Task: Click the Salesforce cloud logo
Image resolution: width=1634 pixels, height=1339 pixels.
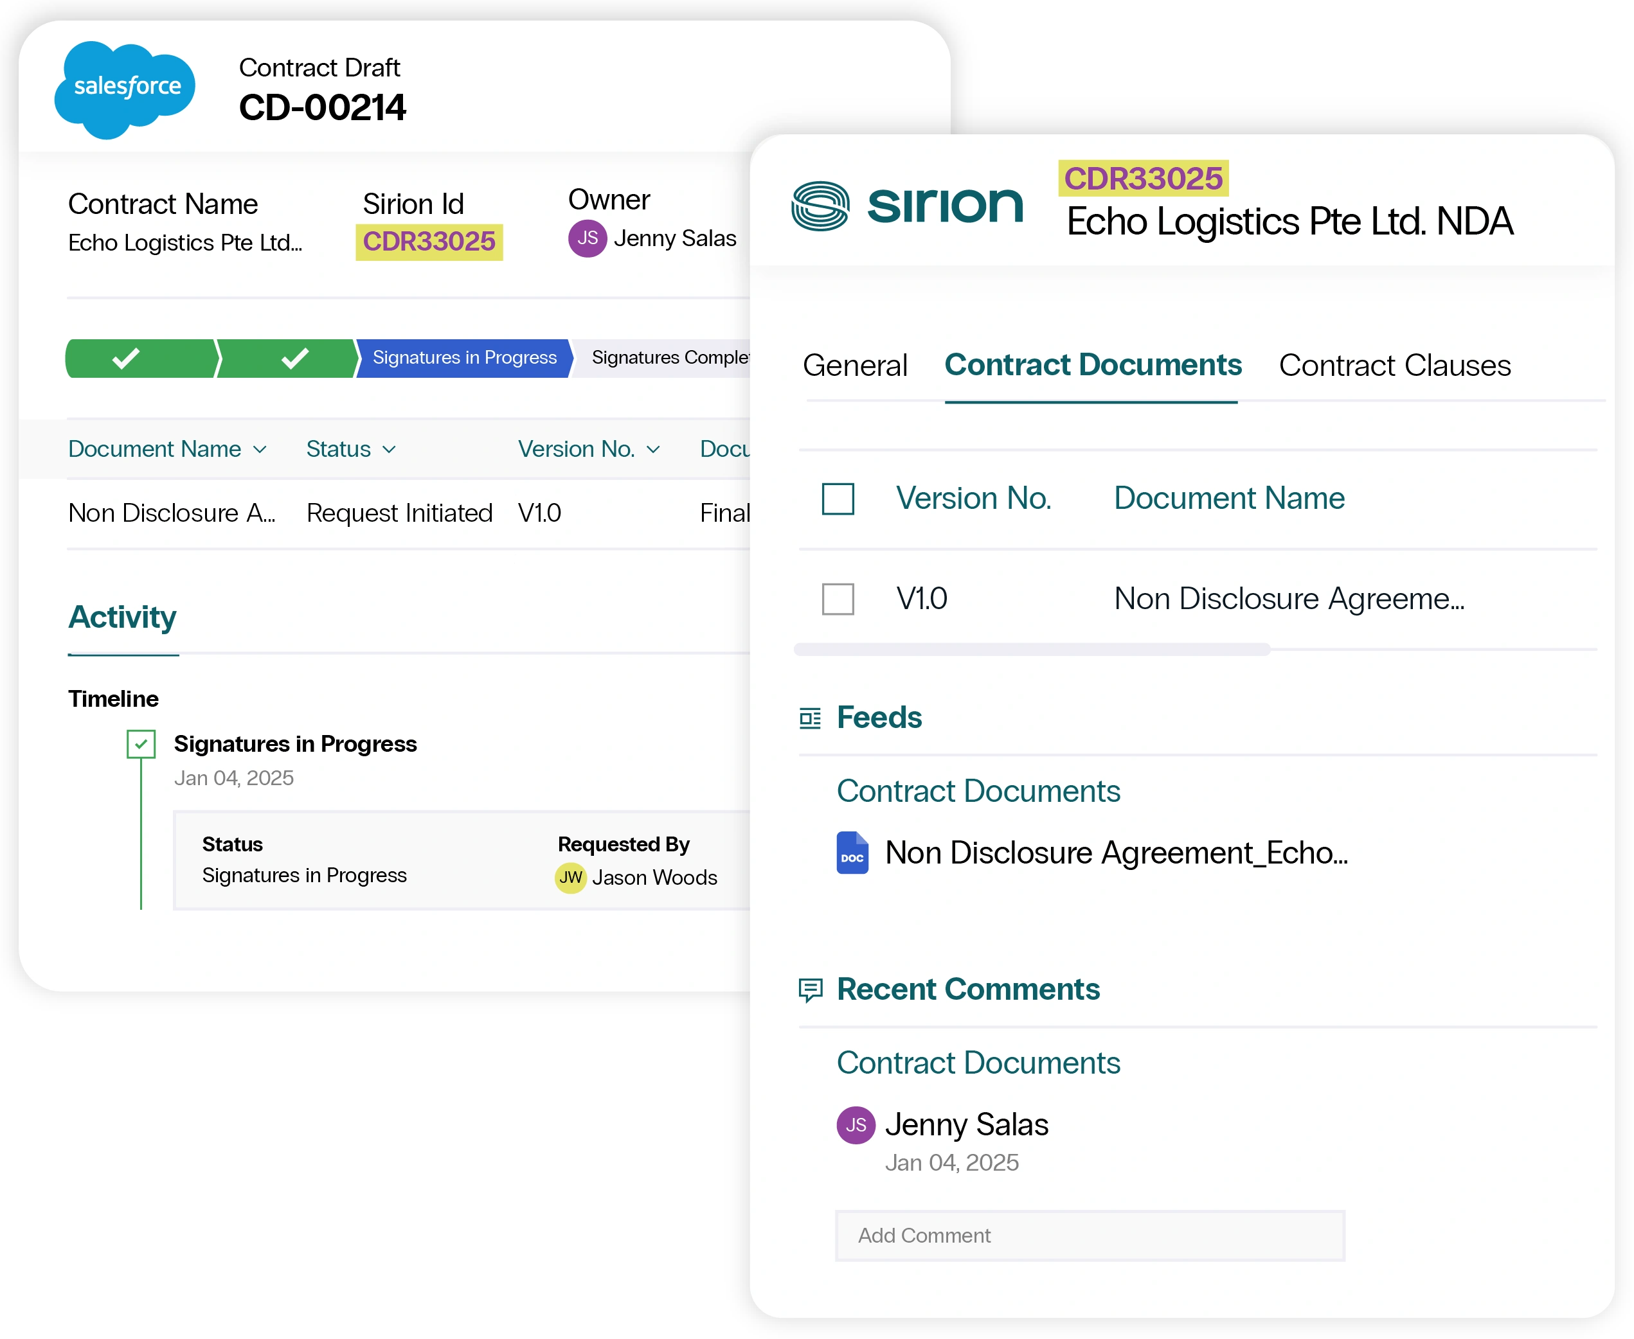Action: (125, 89)
